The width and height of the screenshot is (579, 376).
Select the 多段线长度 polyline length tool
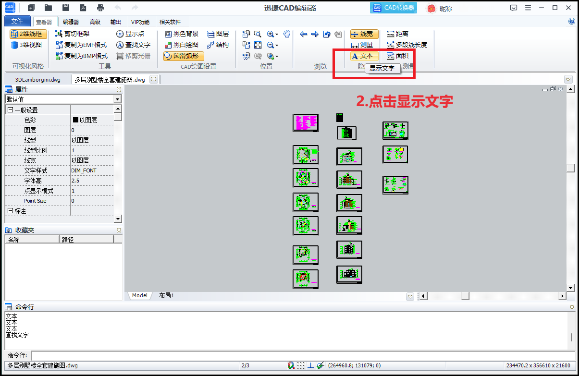tap(407, 45)
